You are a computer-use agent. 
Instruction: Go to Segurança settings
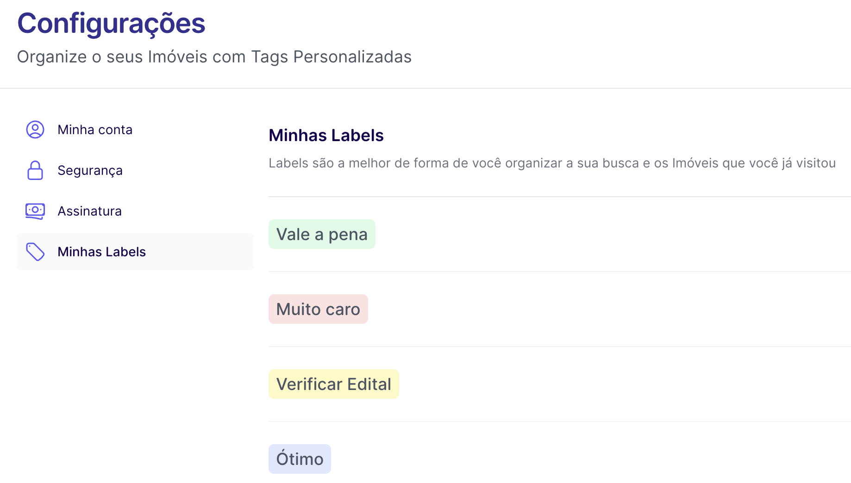90,170
